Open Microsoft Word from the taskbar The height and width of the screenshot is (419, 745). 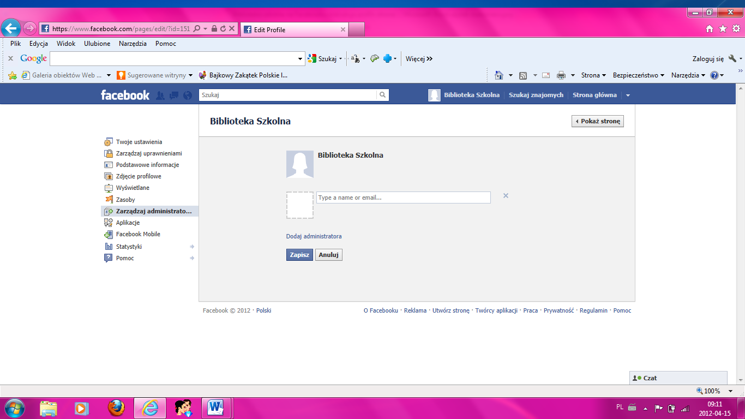coord(217,408)
